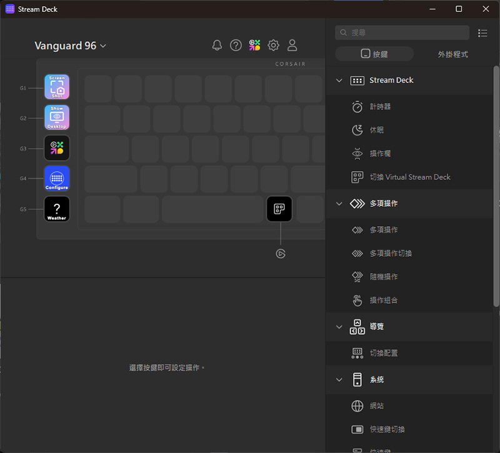Open the colorful Marketplace icon in the toolbar

coord(254,45)
